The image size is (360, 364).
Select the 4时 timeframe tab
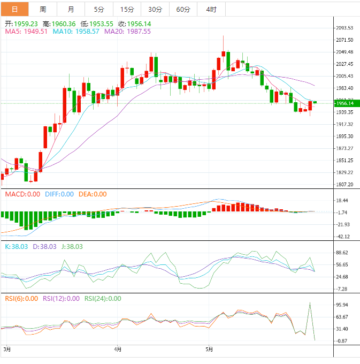tap(211, 9)
